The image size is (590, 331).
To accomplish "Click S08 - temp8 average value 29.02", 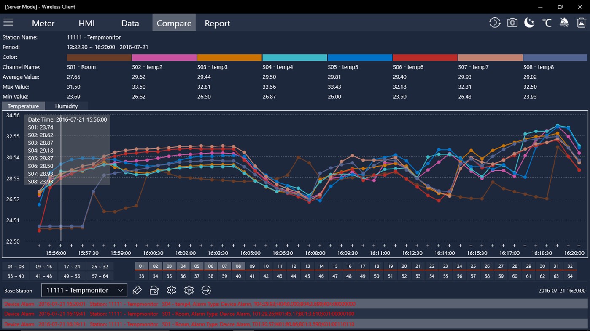I will click(x=530, y=77).
